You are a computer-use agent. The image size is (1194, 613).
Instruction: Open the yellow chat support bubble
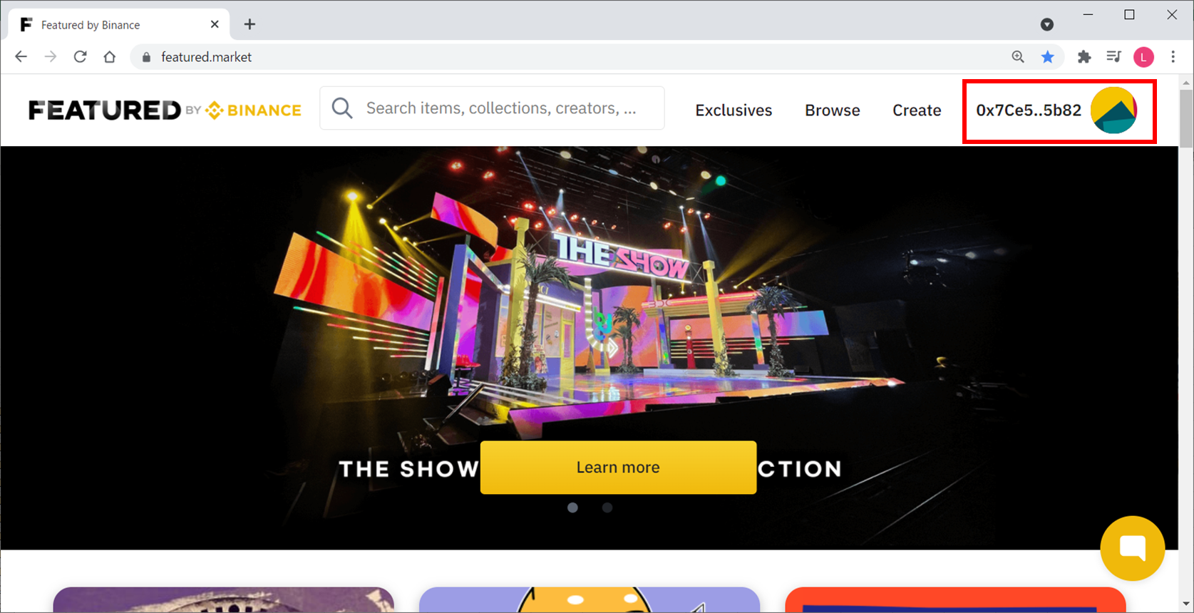pos(1132,548)
